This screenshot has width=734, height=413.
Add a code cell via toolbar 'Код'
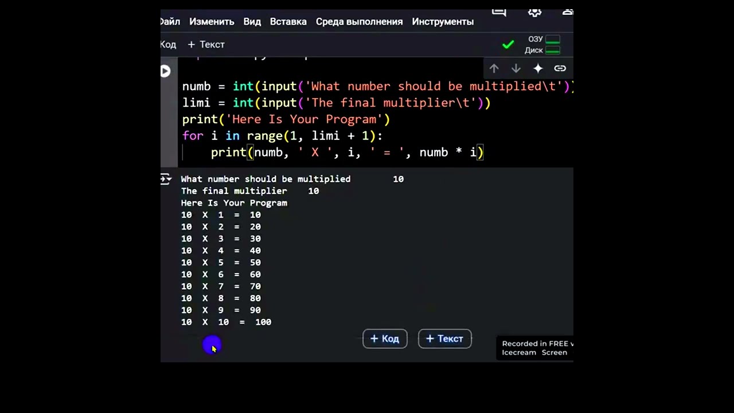coord(169,44)
